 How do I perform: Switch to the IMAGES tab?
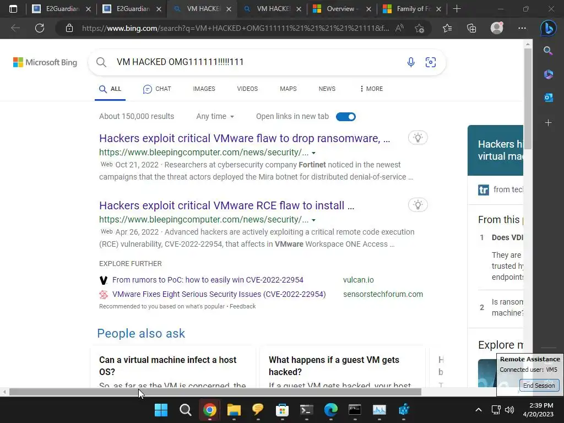204,89
